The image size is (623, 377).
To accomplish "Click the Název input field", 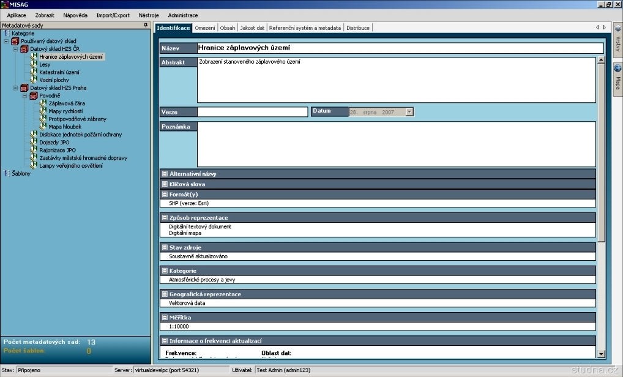I will [x=400, y=48].
